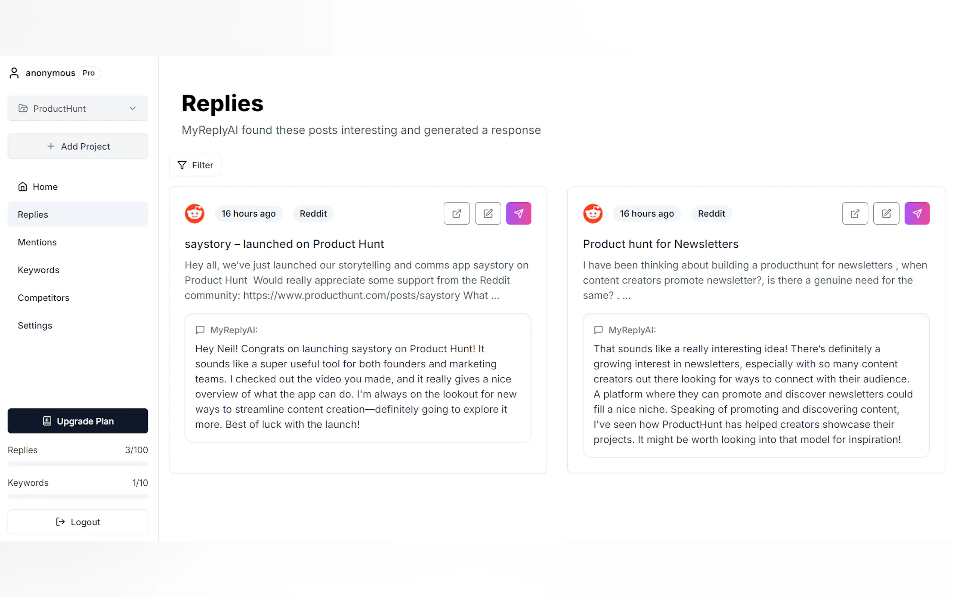Log out using the Logout button
The width and height of the screenshot is (955, 597).
(x=78, y=522)
